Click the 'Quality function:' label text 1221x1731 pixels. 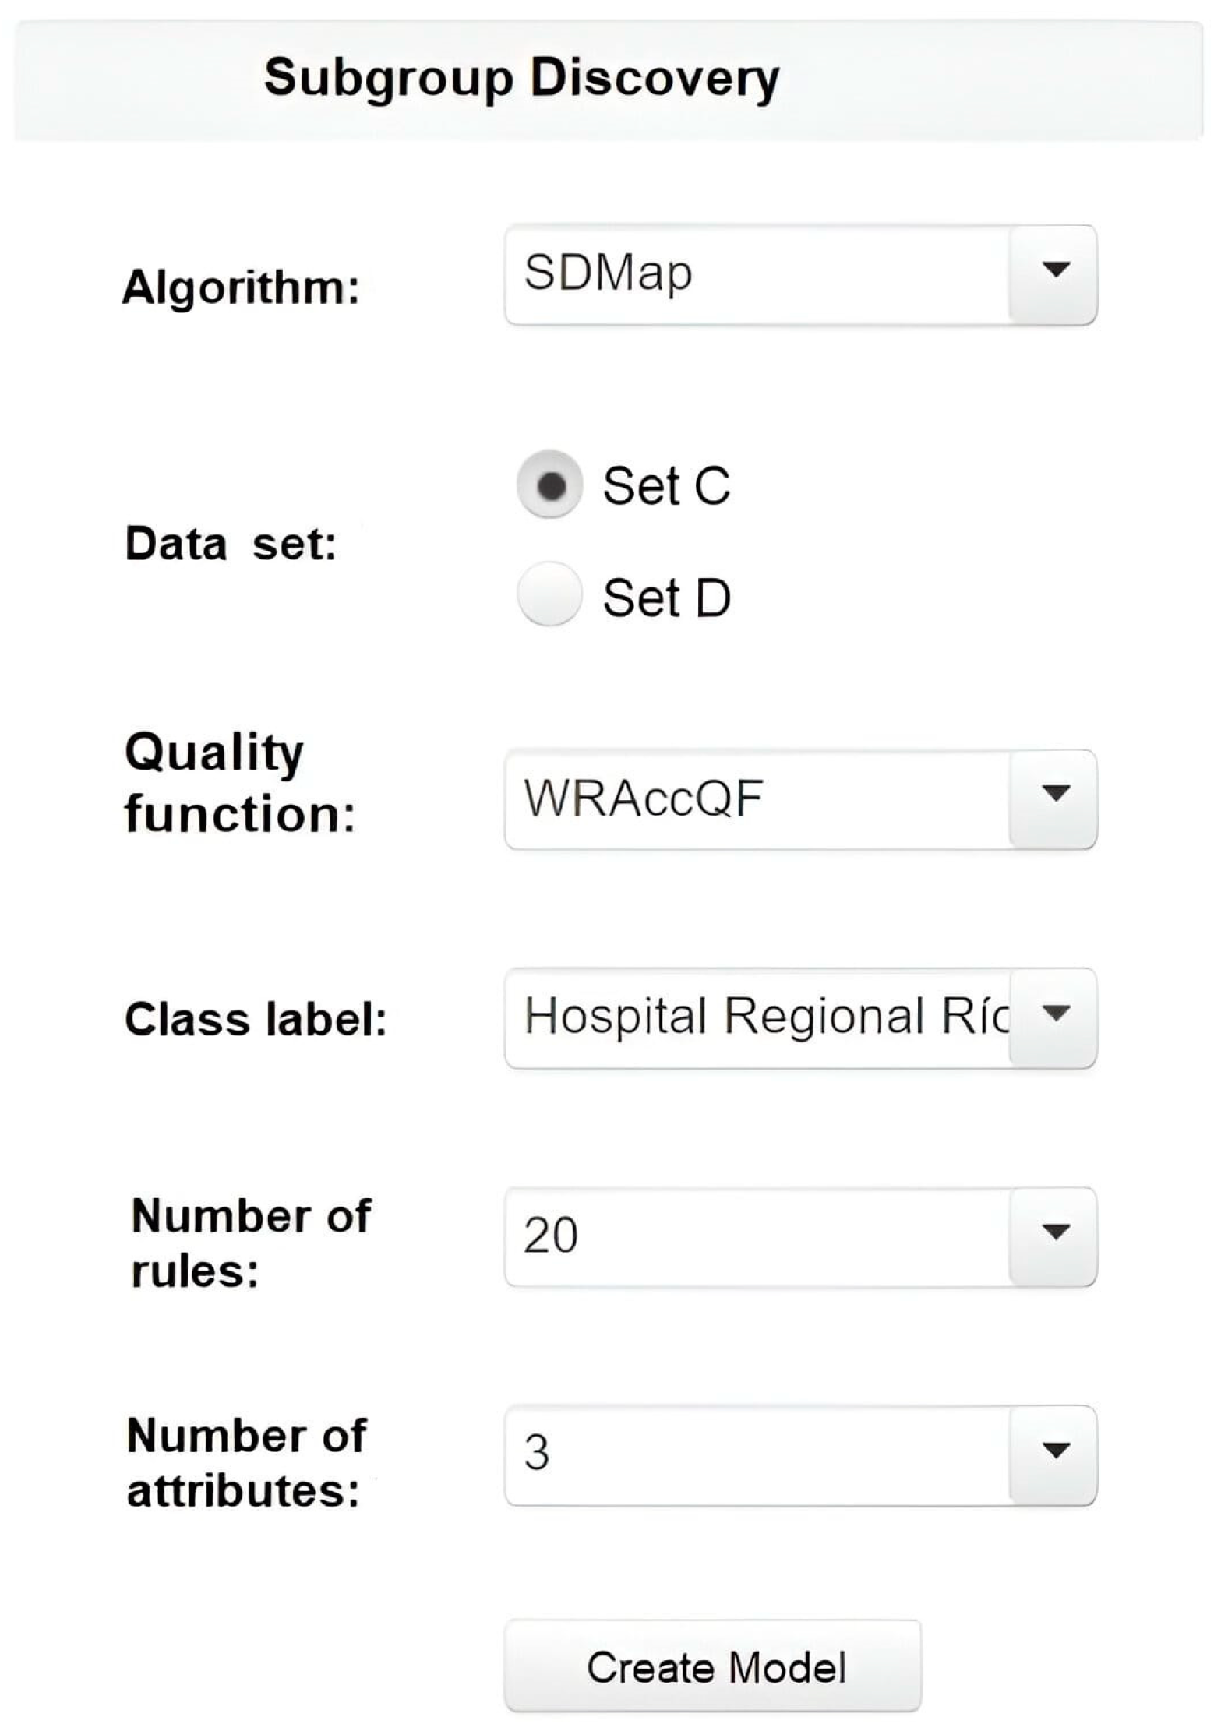pyautogui.click(x=239, y=783)
